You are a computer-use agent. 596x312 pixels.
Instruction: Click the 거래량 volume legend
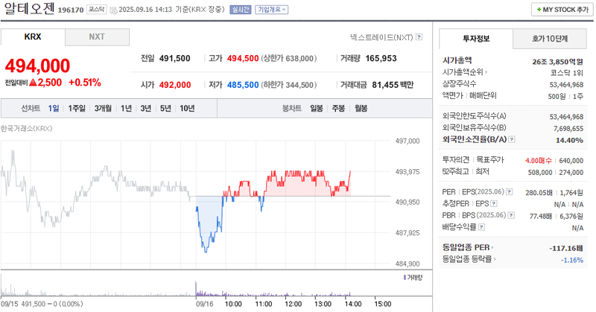click(x=413, y=278)
